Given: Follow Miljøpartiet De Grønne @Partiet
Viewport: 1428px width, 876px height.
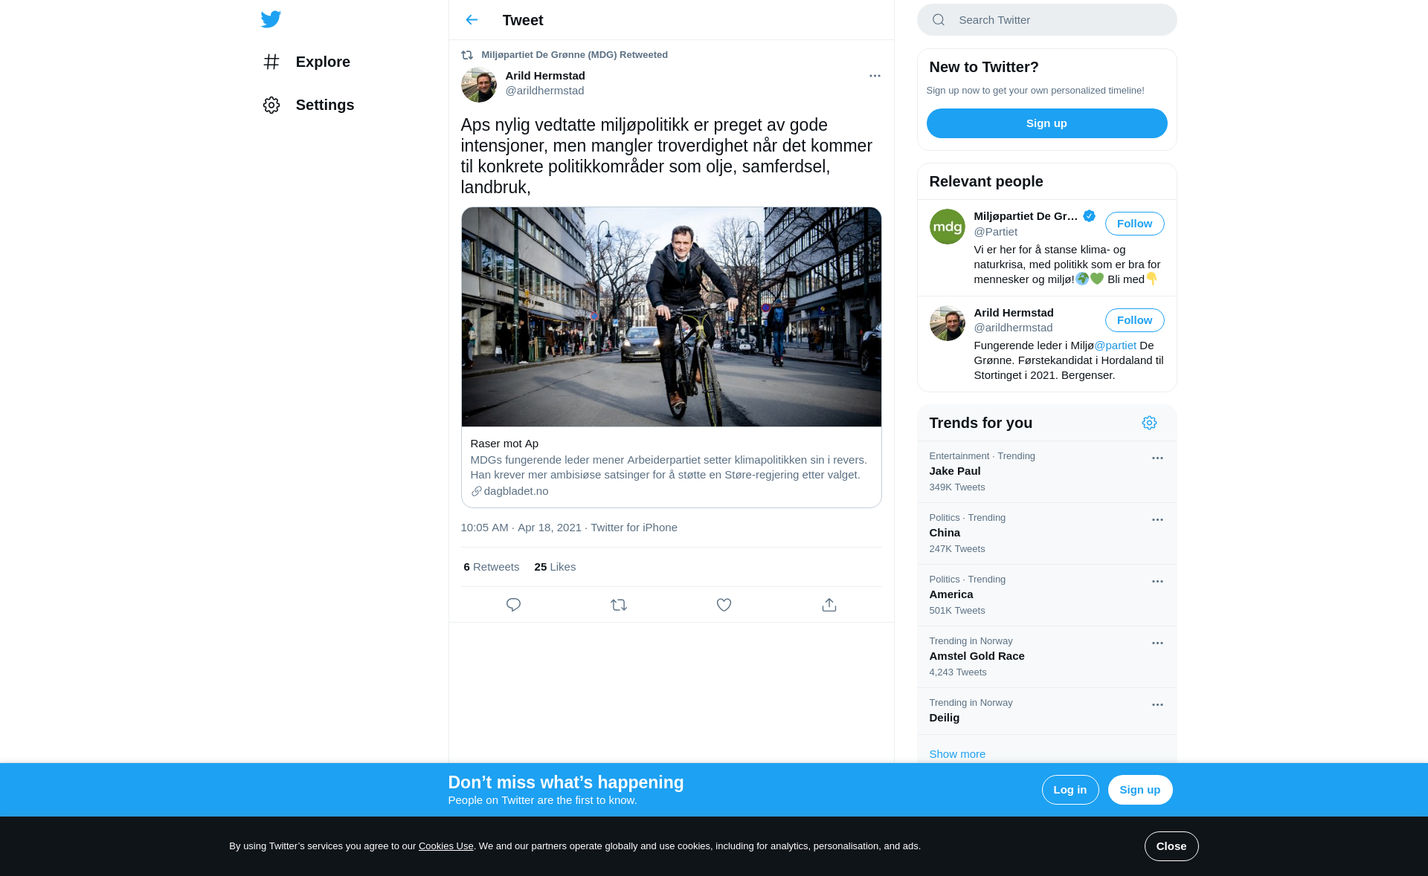Looking at the screenshot, I should click(x=1134, y=224).
